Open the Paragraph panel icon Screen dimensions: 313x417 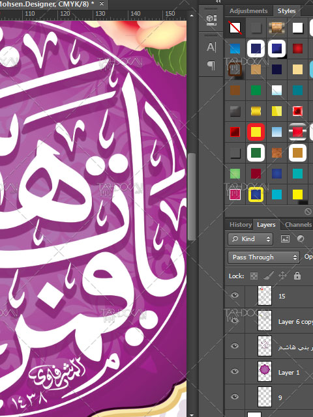[x=211, y=65]
